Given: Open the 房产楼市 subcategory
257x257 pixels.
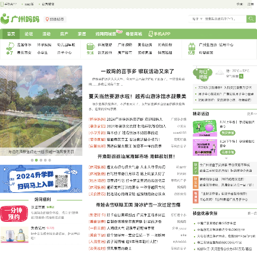Looking at the screenshot, I should pos(125,52).
